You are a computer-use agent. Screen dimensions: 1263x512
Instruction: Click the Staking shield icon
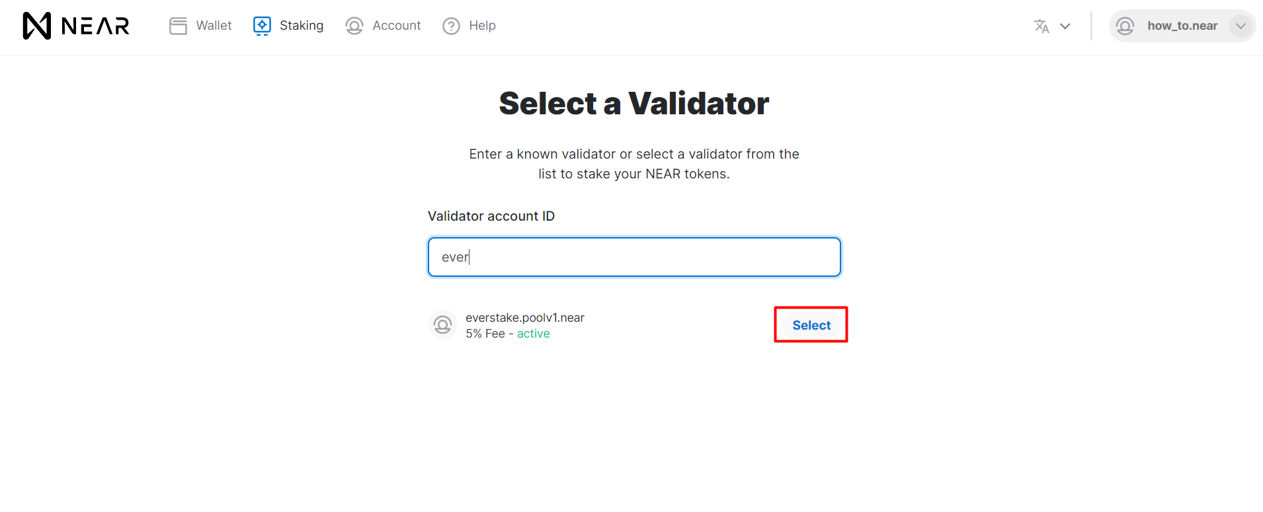(262, 25)
